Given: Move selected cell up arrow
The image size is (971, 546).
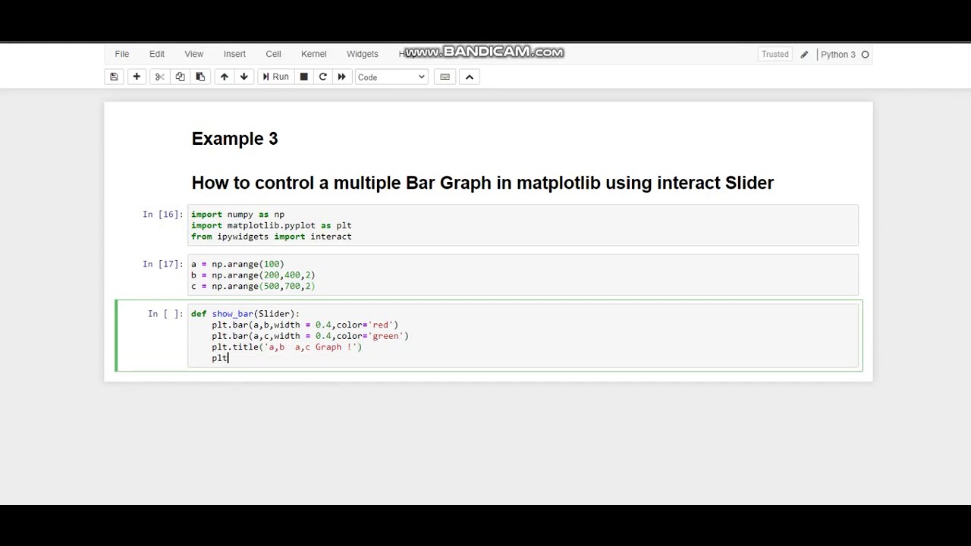Looking at the screenshot, I should (x=224, y=77).
